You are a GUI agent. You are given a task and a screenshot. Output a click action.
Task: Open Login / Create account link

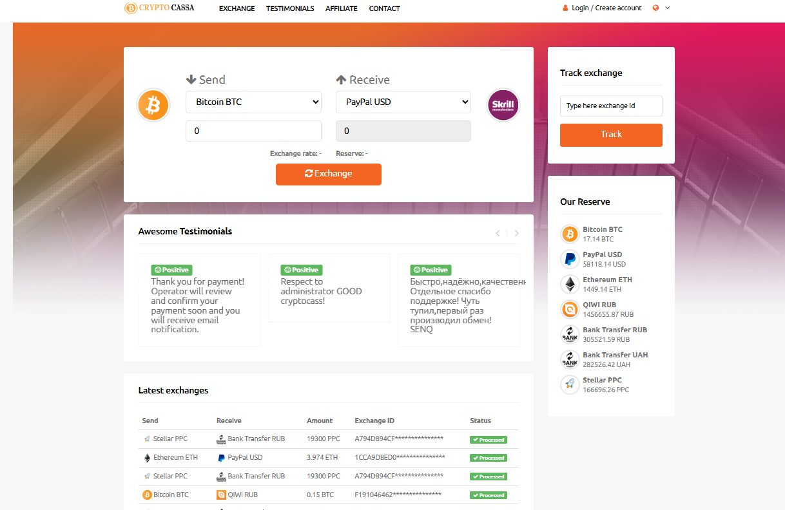tap(606, 8)
